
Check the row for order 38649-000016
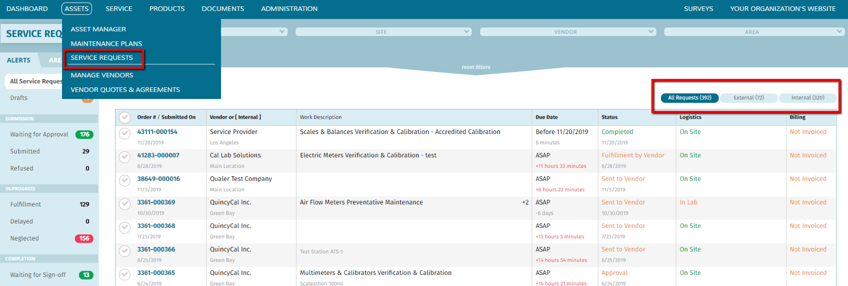tap(125, 181)
